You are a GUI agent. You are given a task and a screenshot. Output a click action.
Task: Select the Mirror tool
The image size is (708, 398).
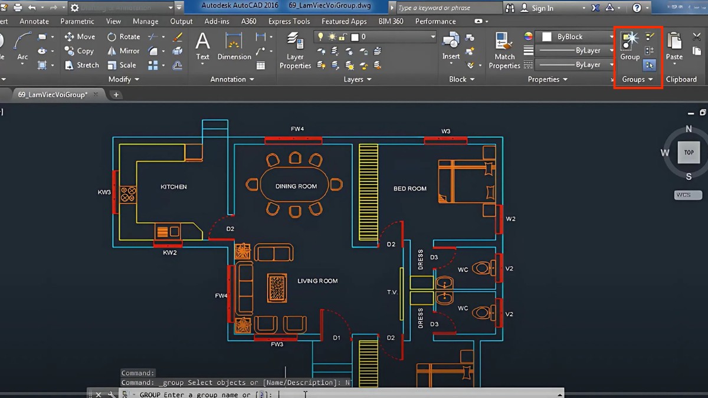pos(123,51)
